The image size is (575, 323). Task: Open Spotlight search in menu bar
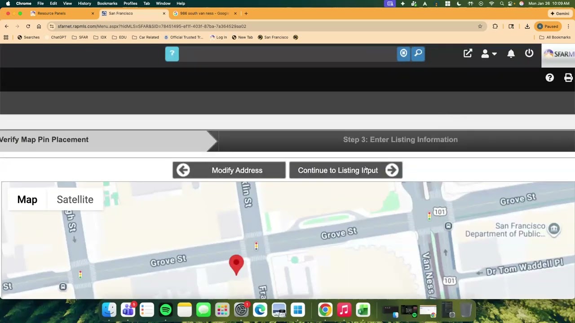click(x=502, y=4)
